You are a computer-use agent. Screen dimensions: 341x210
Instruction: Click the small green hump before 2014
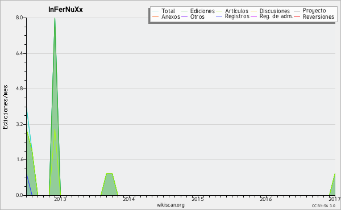click(109, 184)
